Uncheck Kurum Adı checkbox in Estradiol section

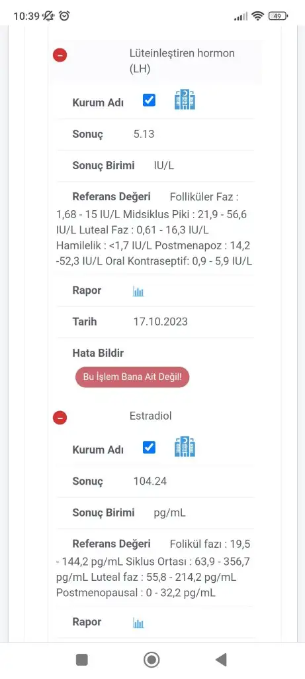149,448
